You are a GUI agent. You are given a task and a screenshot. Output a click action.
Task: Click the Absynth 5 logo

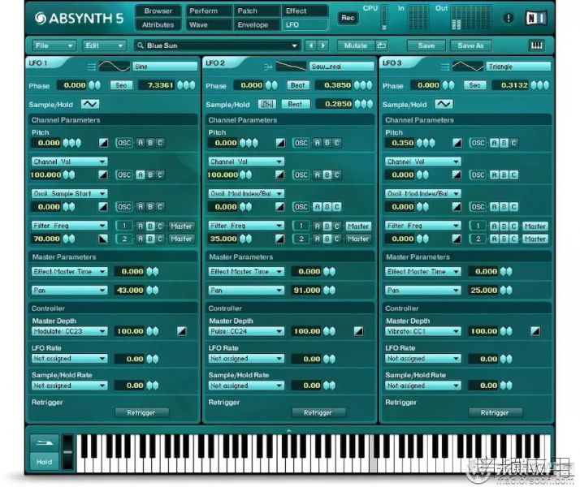point(79,18)
